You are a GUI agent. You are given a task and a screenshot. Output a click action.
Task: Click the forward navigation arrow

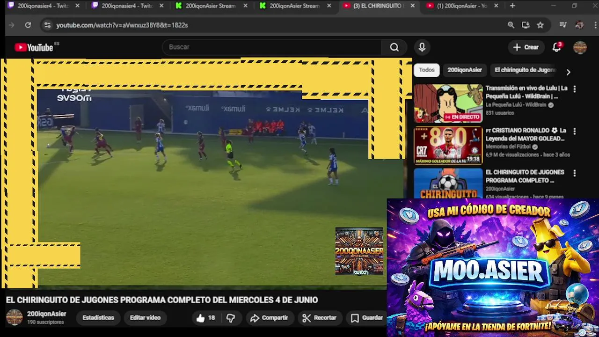click(x=12, y=25)
